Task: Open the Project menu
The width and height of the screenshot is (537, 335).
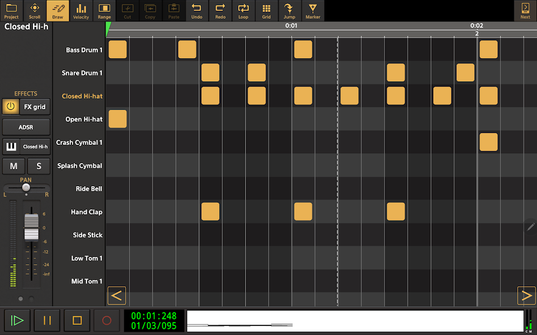Action: (11, 11)
